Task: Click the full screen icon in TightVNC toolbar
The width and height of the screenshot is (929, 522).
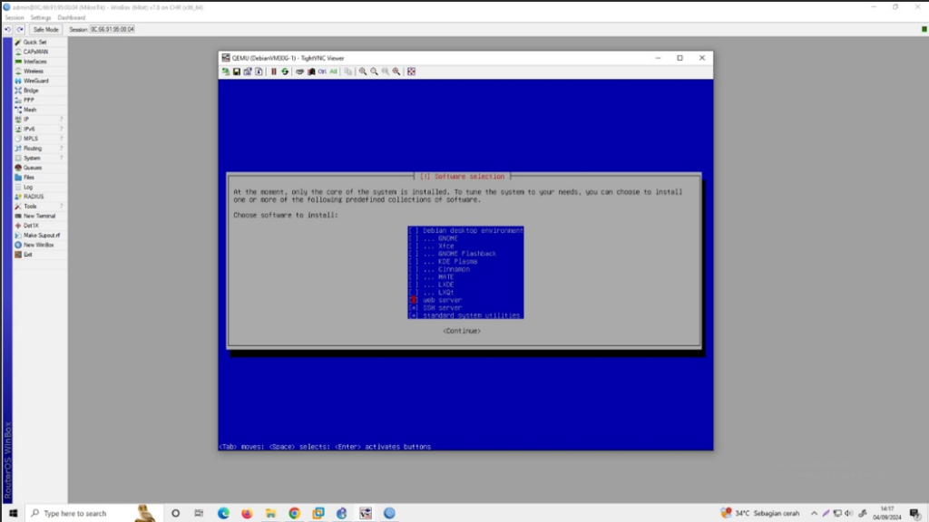Action: click(412, 72)
